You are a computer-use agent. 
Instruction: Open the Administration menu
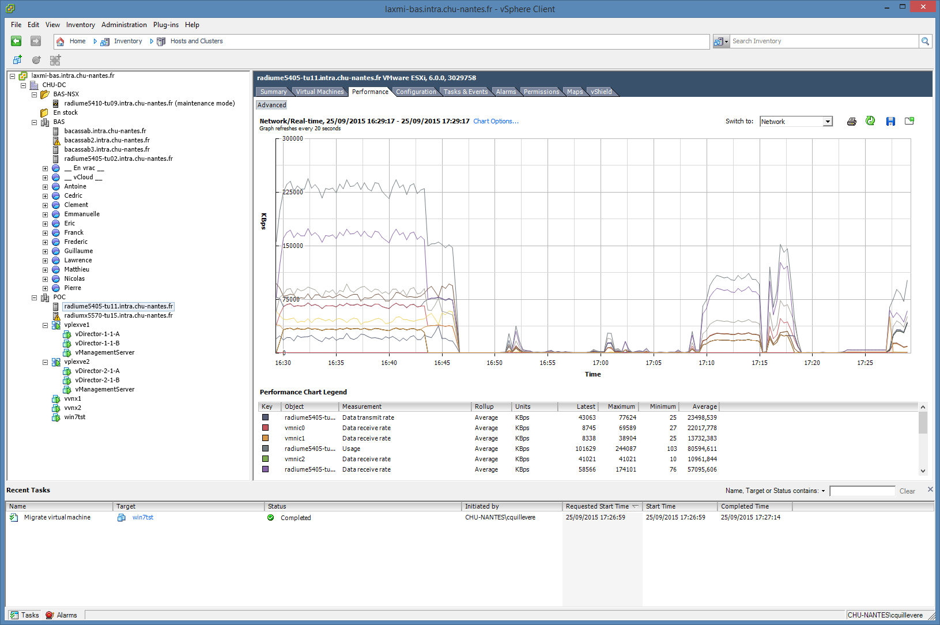click(124, 25)
